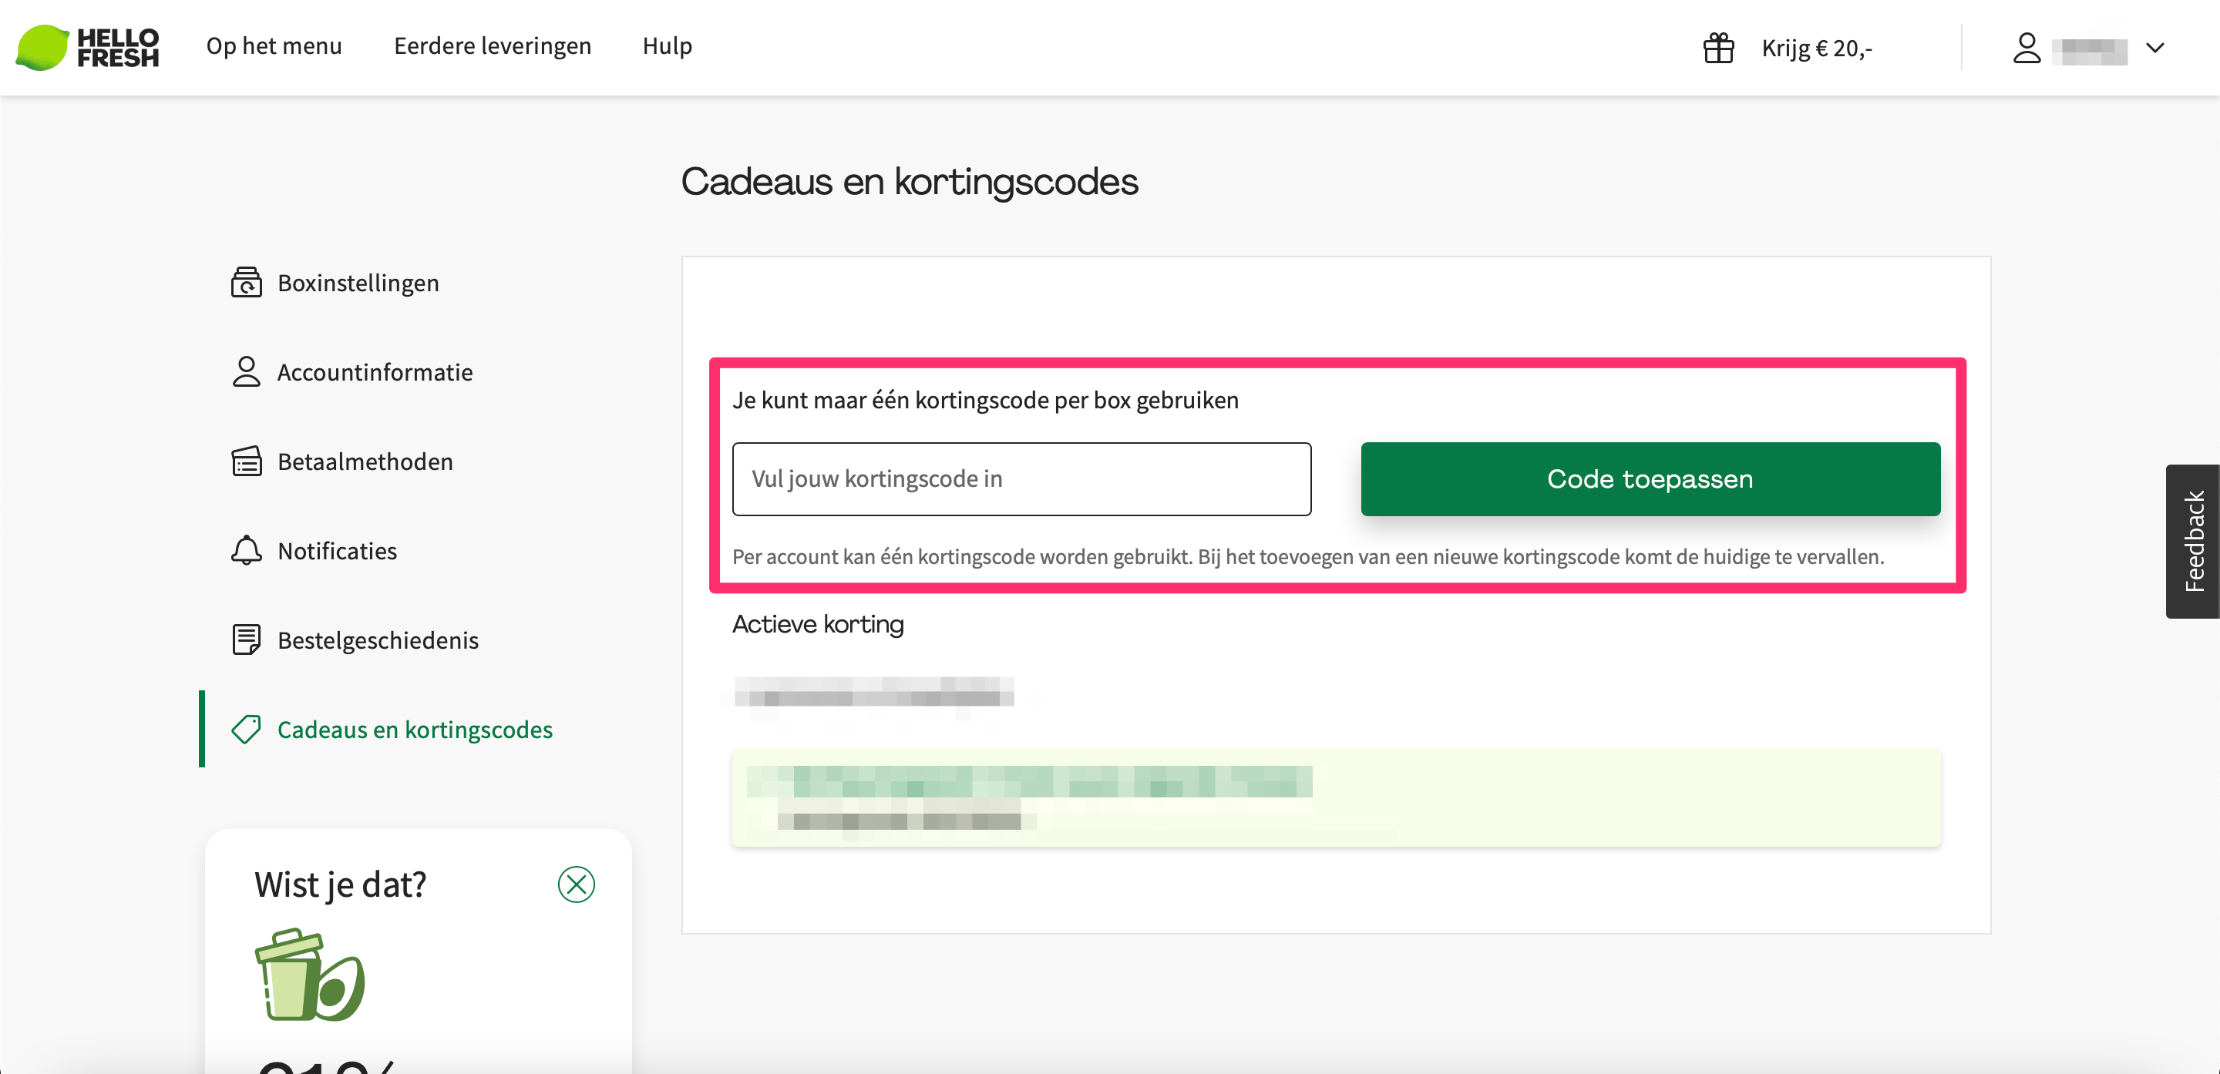Click the 'Je kunt maar één kortingscode' text
Image resolution: width=2220 pixels, height=1074 pixels.
(x=985, y=401)
